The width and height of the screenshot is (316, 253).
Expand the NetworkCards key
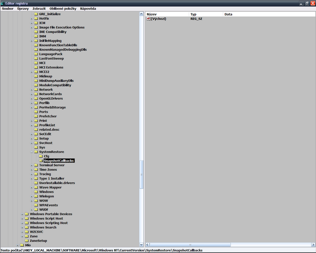(x=32, y=94)
